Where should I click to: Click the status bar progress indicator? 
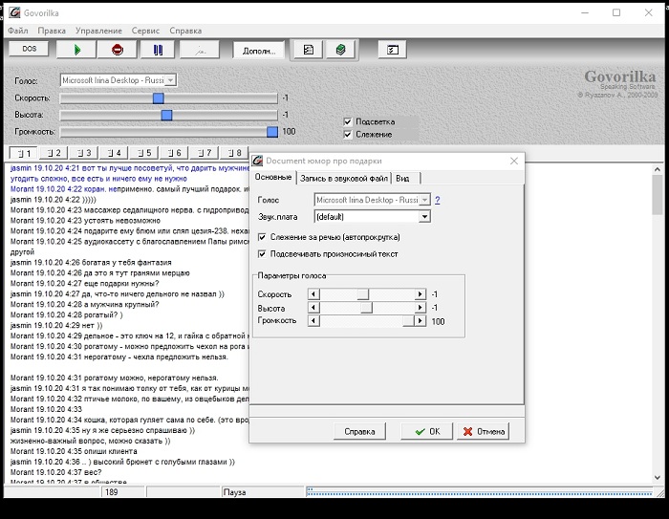(480, 492)
